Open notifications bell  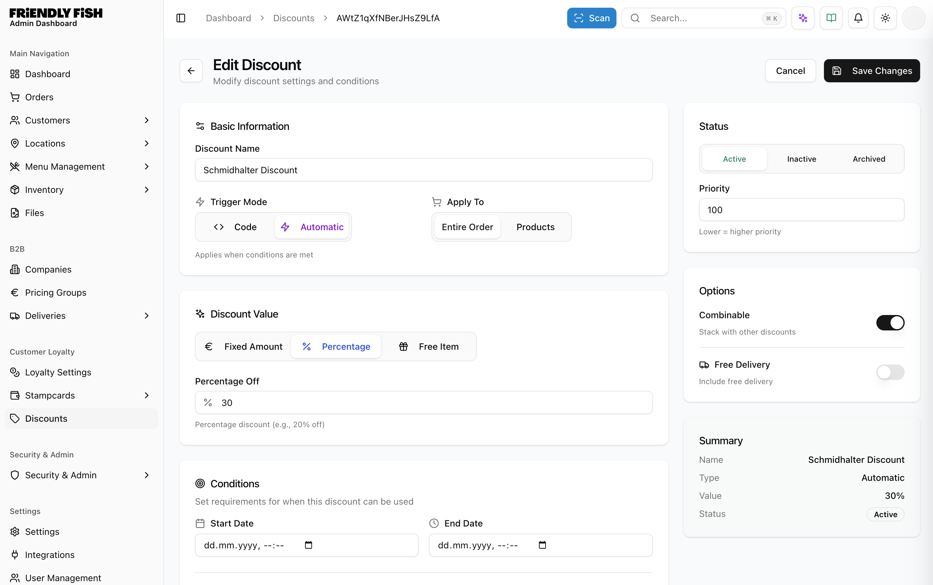pyautogui.click(x=858, y=18)
